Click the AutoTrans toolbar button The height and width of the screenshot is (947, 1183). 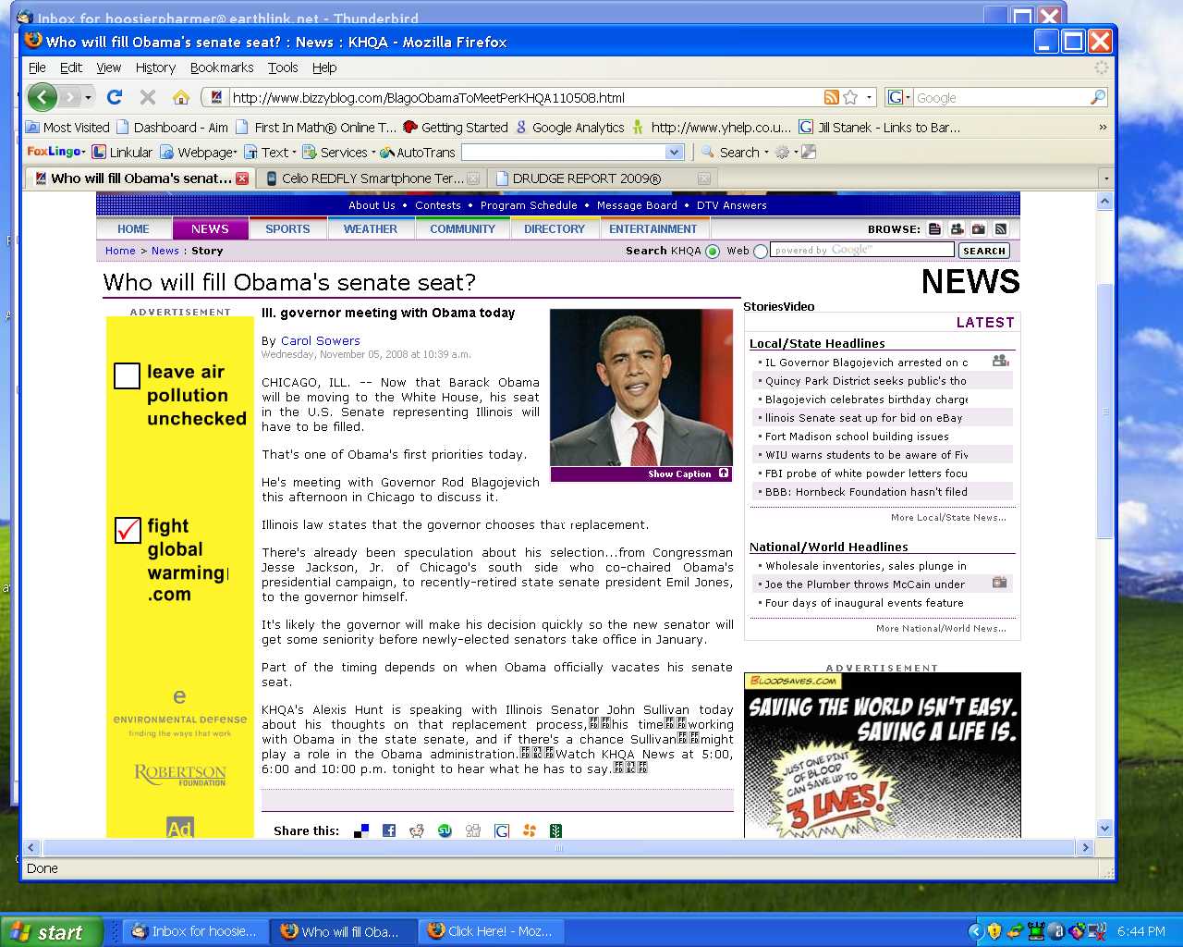click(x=418, y=153)
